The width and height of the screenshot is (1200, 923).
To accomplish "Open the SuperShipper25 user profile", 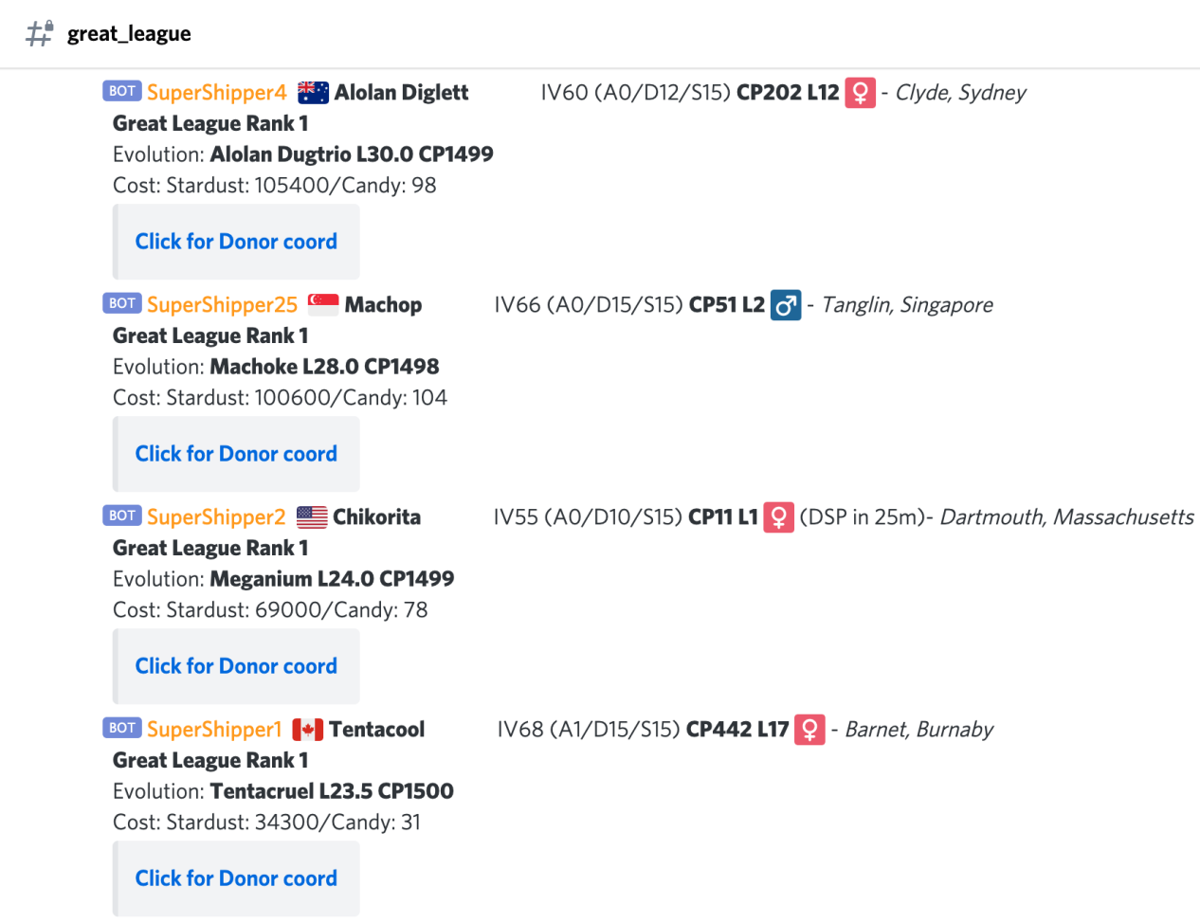I will point(223,305).
